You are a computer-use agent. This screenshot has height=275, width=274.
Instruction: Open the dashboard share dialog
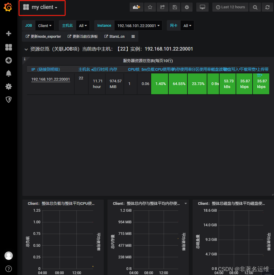point(162,7)
